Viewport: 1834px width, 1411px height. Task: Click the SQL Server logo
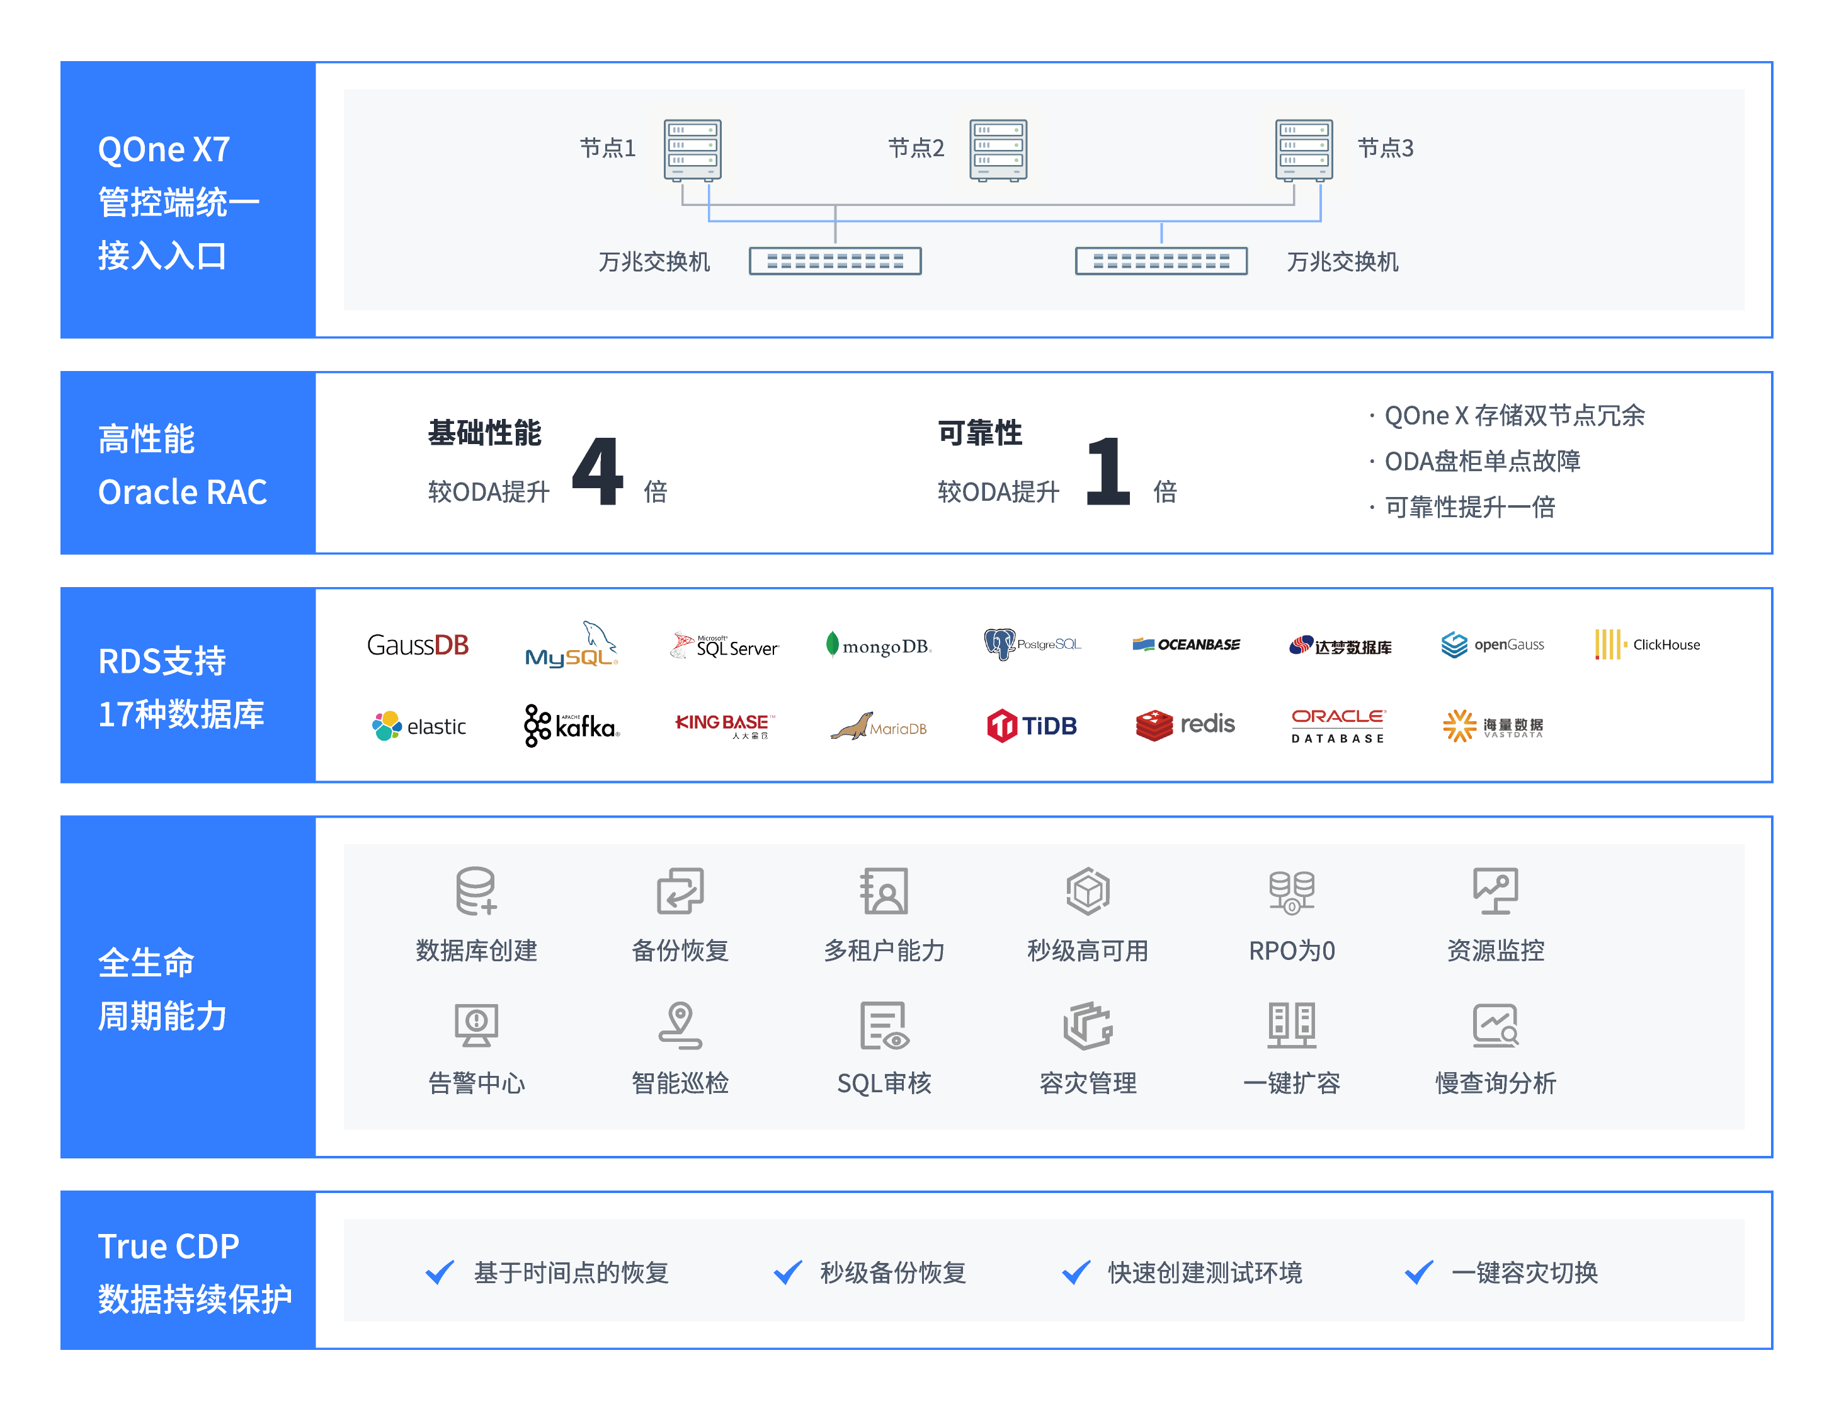725,645
